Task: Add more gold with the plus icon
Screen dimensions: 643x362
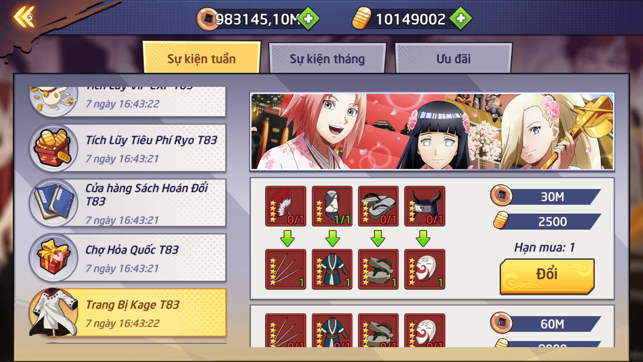Action: click(x=461, y=19)
